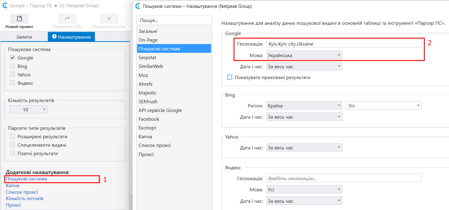The image size is (449, 210).
Task: Select 'API сервісів Google' in settings list
Action: [x=174, y=110]
